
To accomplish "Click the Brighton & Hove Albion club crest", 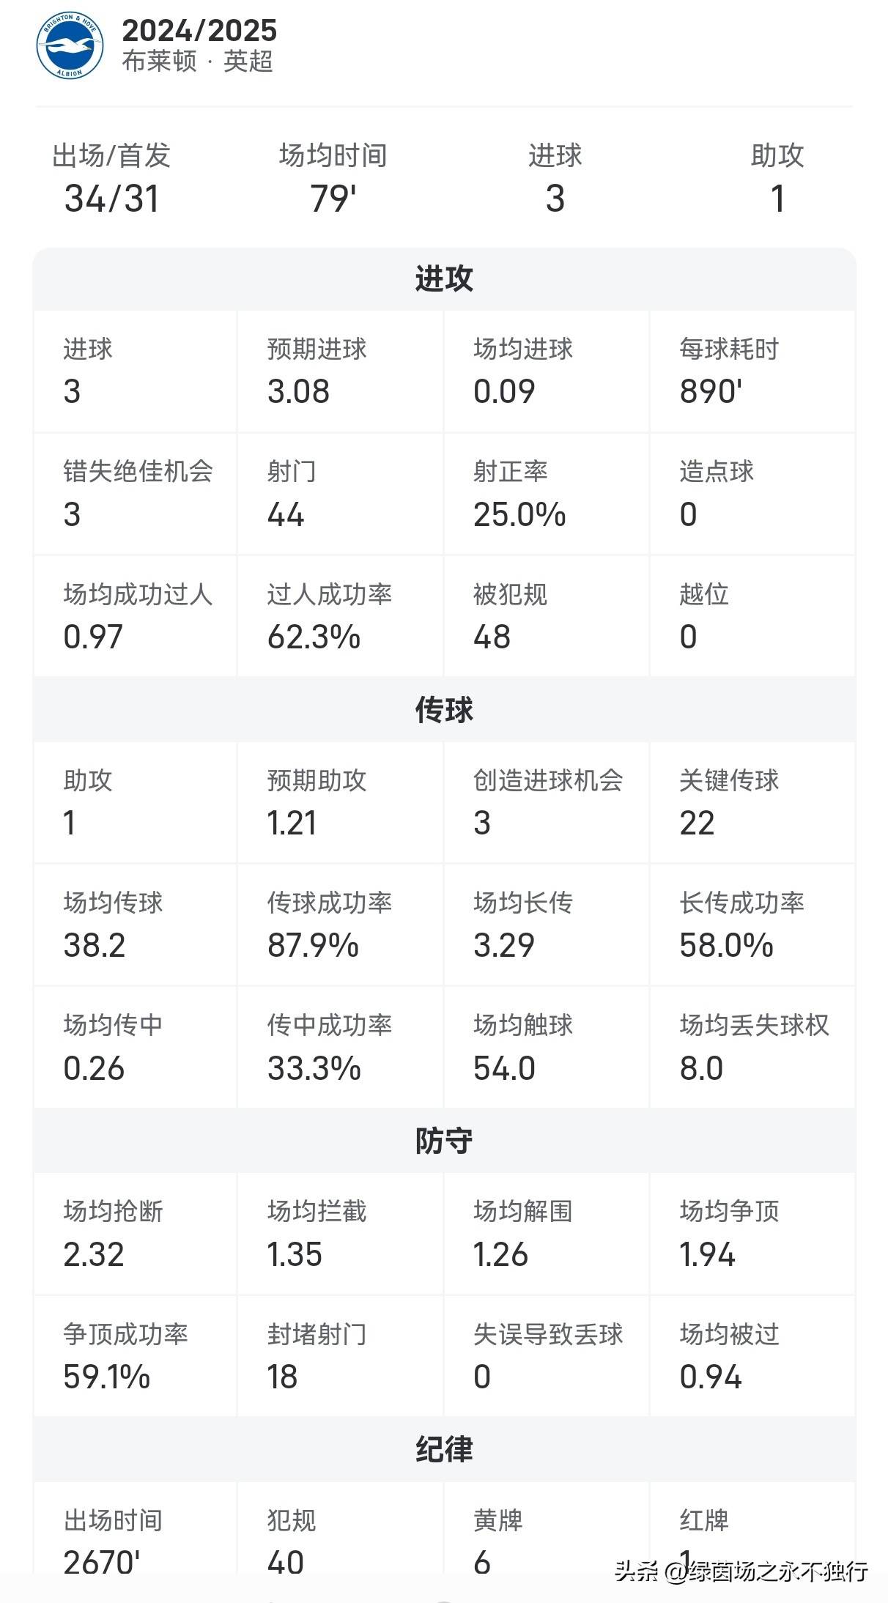I will pos(70,45).
